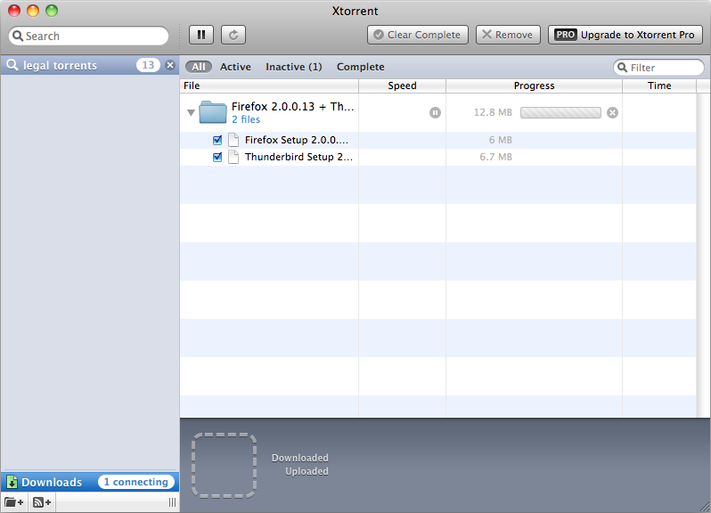Screen dimensions: 711x513
Task: Click the 6.7 MB size value
Action: (x=496, y=157)
